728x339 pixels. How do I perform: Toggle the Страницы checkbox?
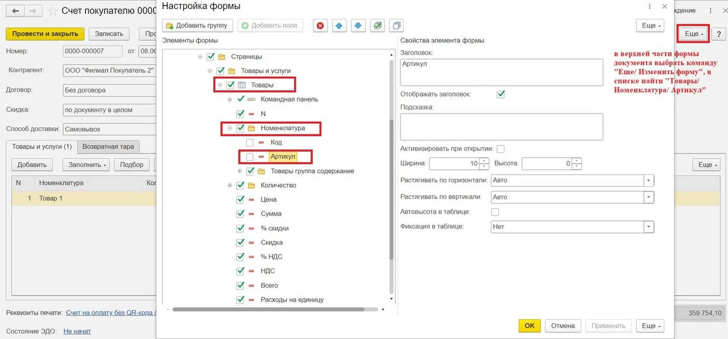point(210,57)
